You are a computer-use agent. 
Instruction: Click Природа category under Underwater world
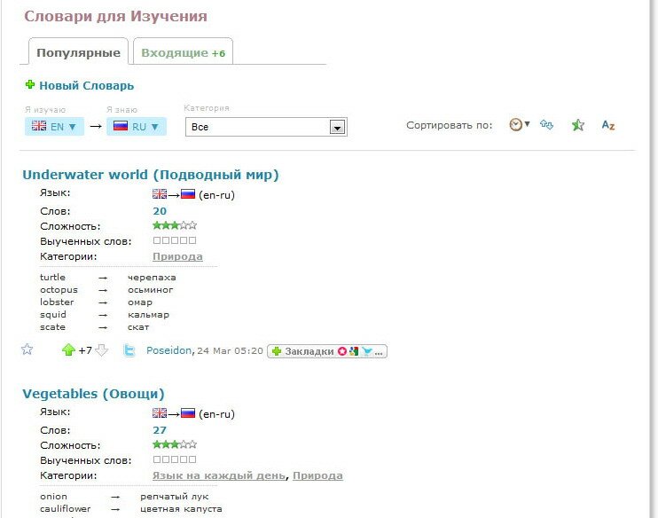177,256
